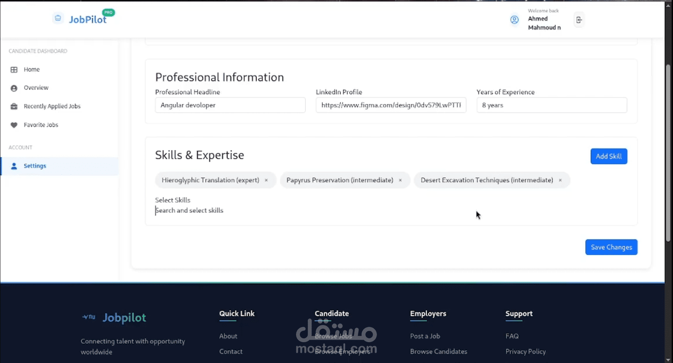Open Favorite Jobs in sidebar
Image resolution: width=673 pixels, height=363 pixels.
59,125
